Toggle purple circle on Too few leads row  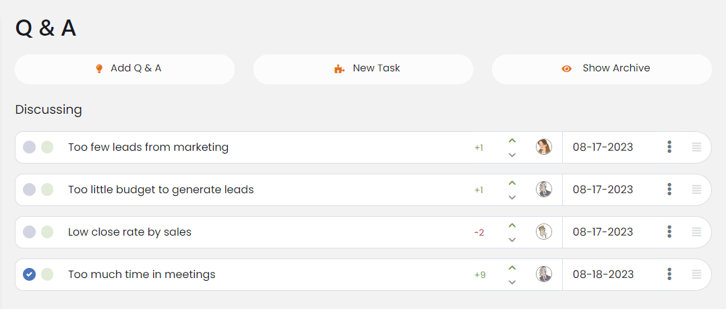coord(29,147)
